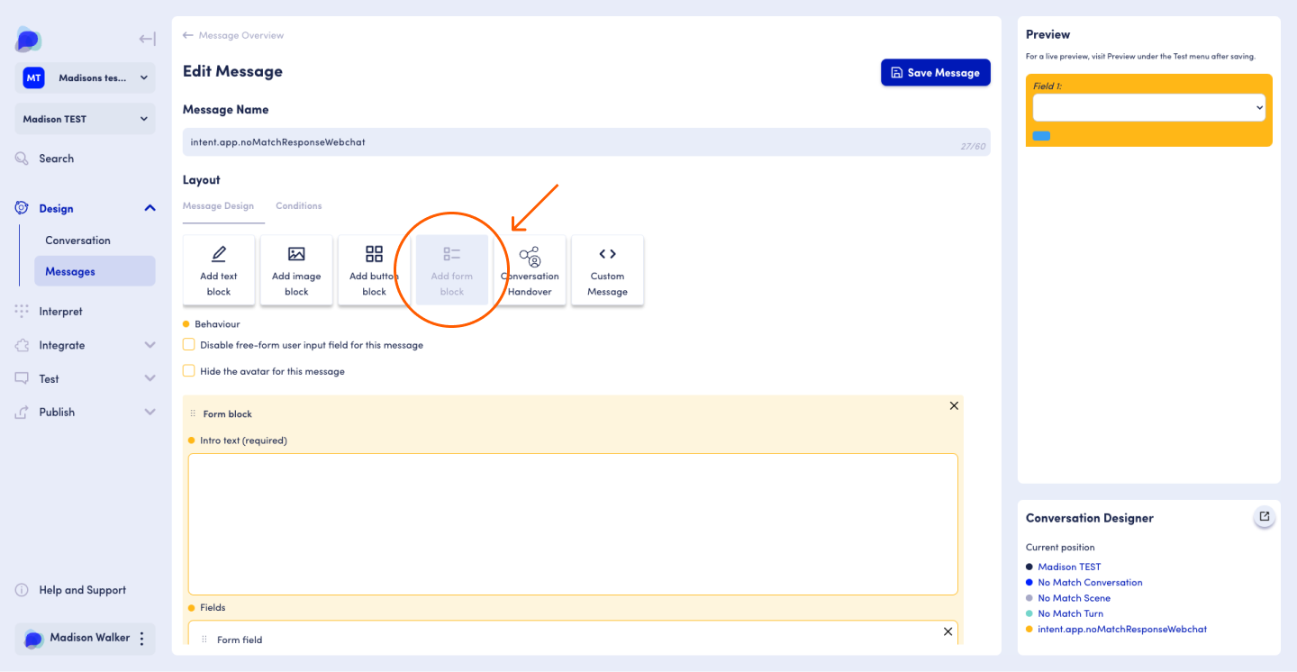Open Conversation Designer in external view
Image resolution: width=1297 pixels, height=672 pixels.
pos(1265,517)
